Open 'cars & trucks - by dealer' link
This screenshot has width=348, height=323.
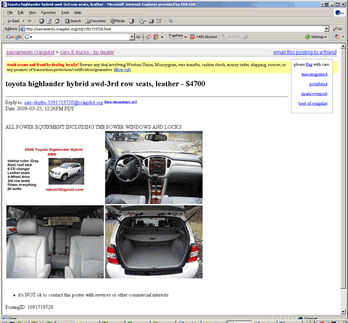tap(87, 52)
